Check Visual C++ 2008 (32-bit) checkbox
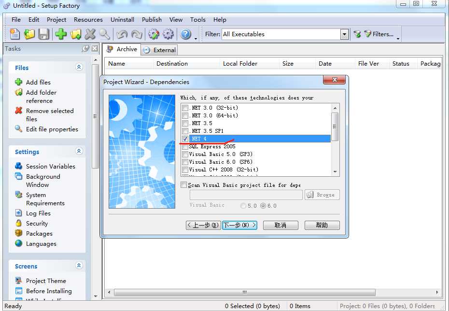Image resolution: width=449 pixels, height=311 pixels. [185, 170]
